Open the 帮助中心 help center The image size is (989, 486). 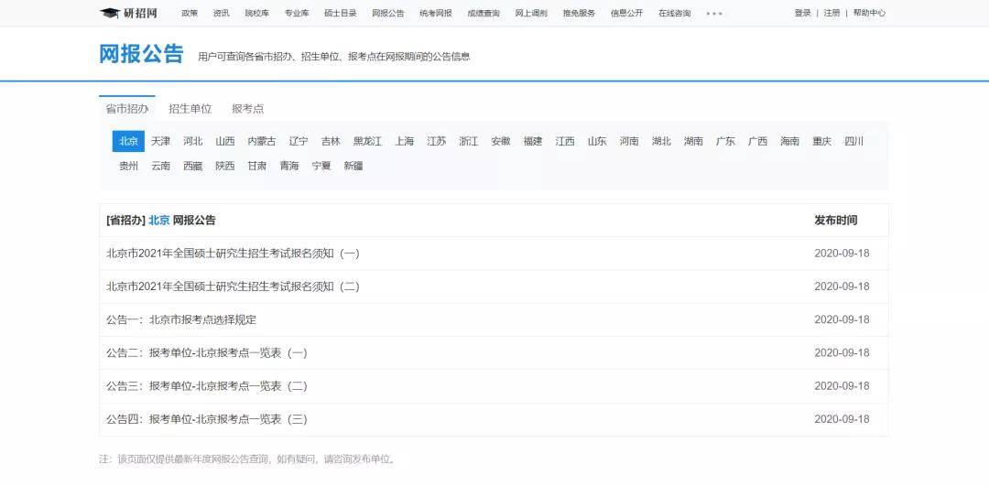click(869, 13)
